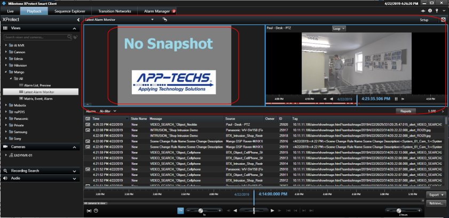Open the Playback tab
Screen dimensions: 449x218
(x=34, y=11)
